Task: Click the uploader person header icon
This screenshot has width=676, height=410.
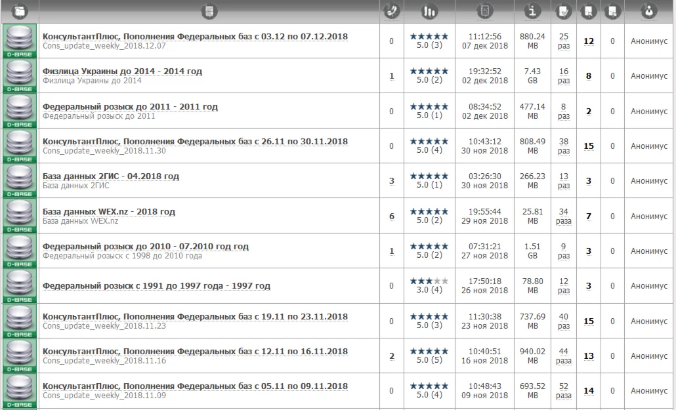Action: (x=649, y=10)
